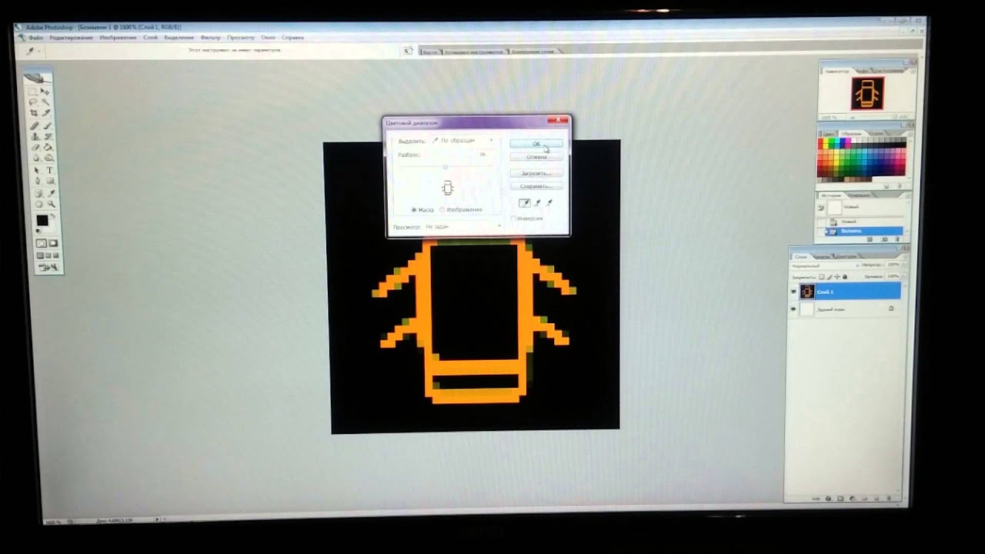This screenshot has width=985, height=554.
Task: Open the Просмотр (Preview) dropdown
Action: click(x=462, y=227)
